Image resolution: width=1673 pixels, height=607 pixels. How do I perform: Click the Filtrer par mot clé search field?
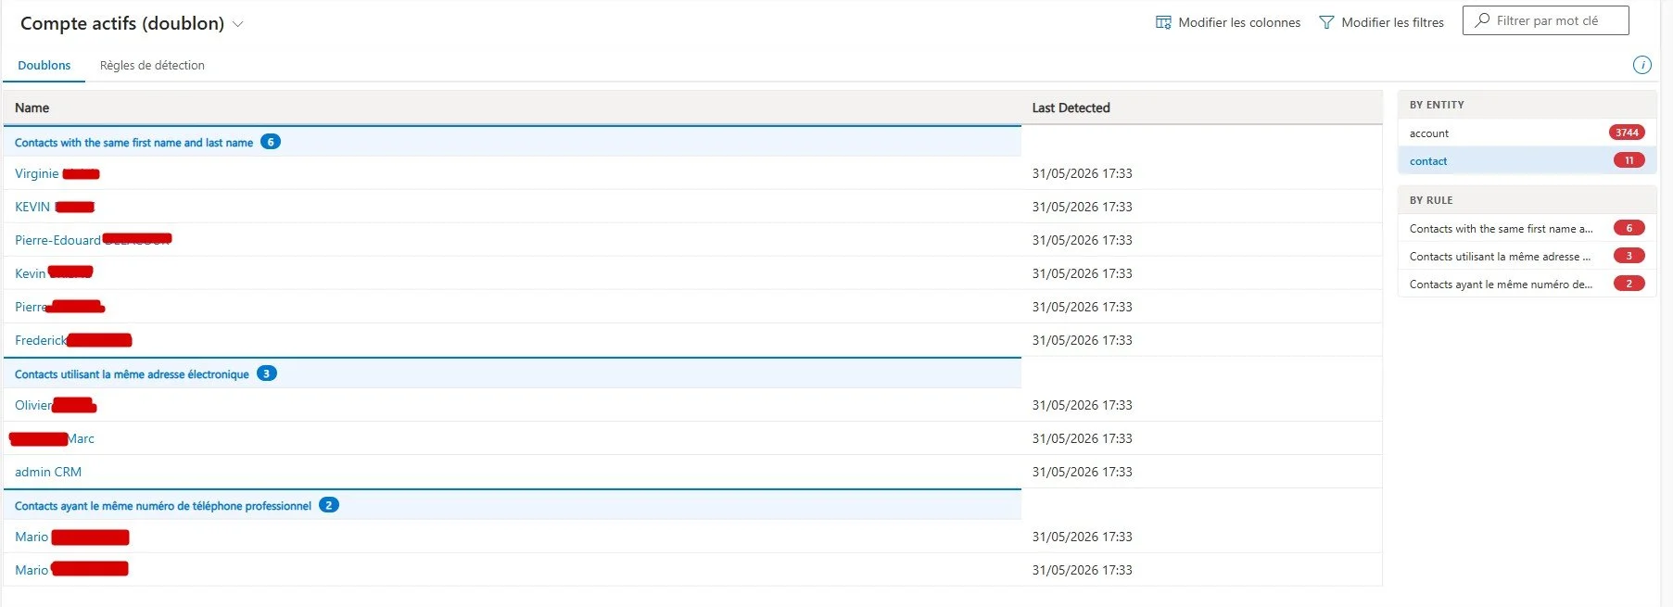click(1545, 20)
